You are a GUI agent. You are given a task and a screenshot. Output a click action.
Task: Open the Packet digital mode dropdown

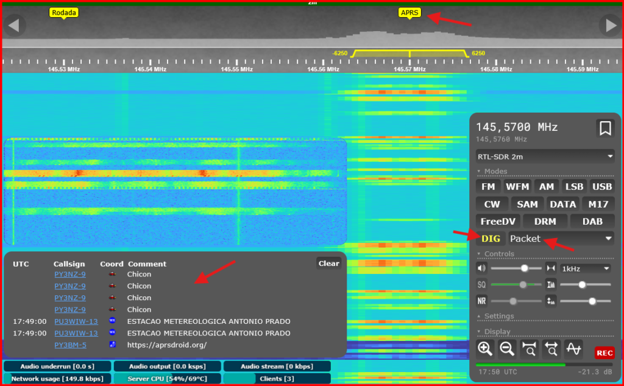point(561,239)
